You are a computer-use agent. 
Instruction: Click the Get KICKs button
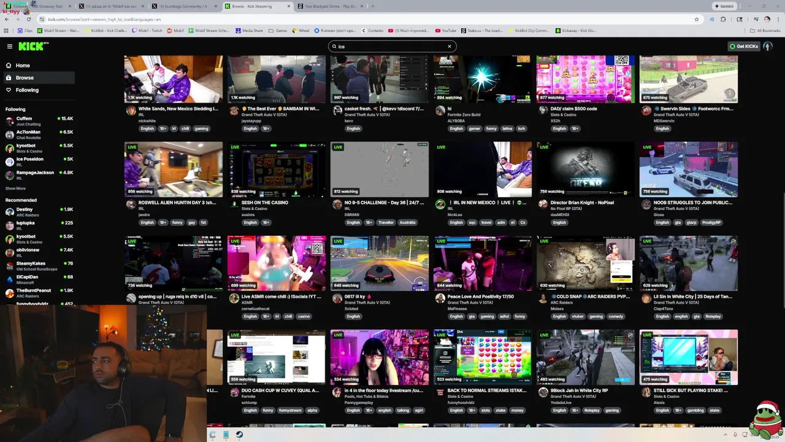[x=743, y=47]
